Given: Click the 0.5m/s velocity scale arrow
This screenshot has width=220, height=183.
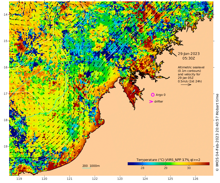Looking at the screenshot, I should [186, 85].
